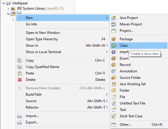
Task: Click the Project... wizard icon
Action: click(114, 31)
